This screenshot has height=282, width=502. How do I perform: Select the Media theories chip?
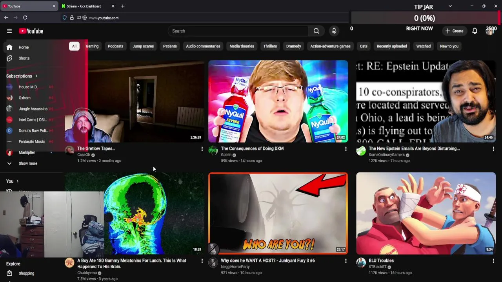[x=242, y=46]
